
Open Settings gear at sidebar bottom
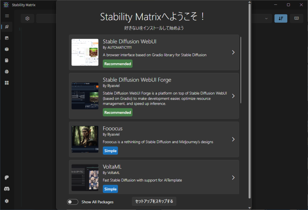7,201
